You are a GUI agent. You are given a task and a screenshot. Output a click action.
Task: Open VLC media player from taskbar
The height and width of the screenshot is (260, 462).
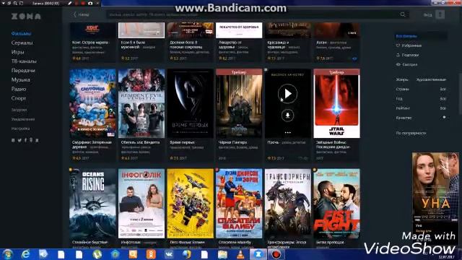[x=240, y=254]
